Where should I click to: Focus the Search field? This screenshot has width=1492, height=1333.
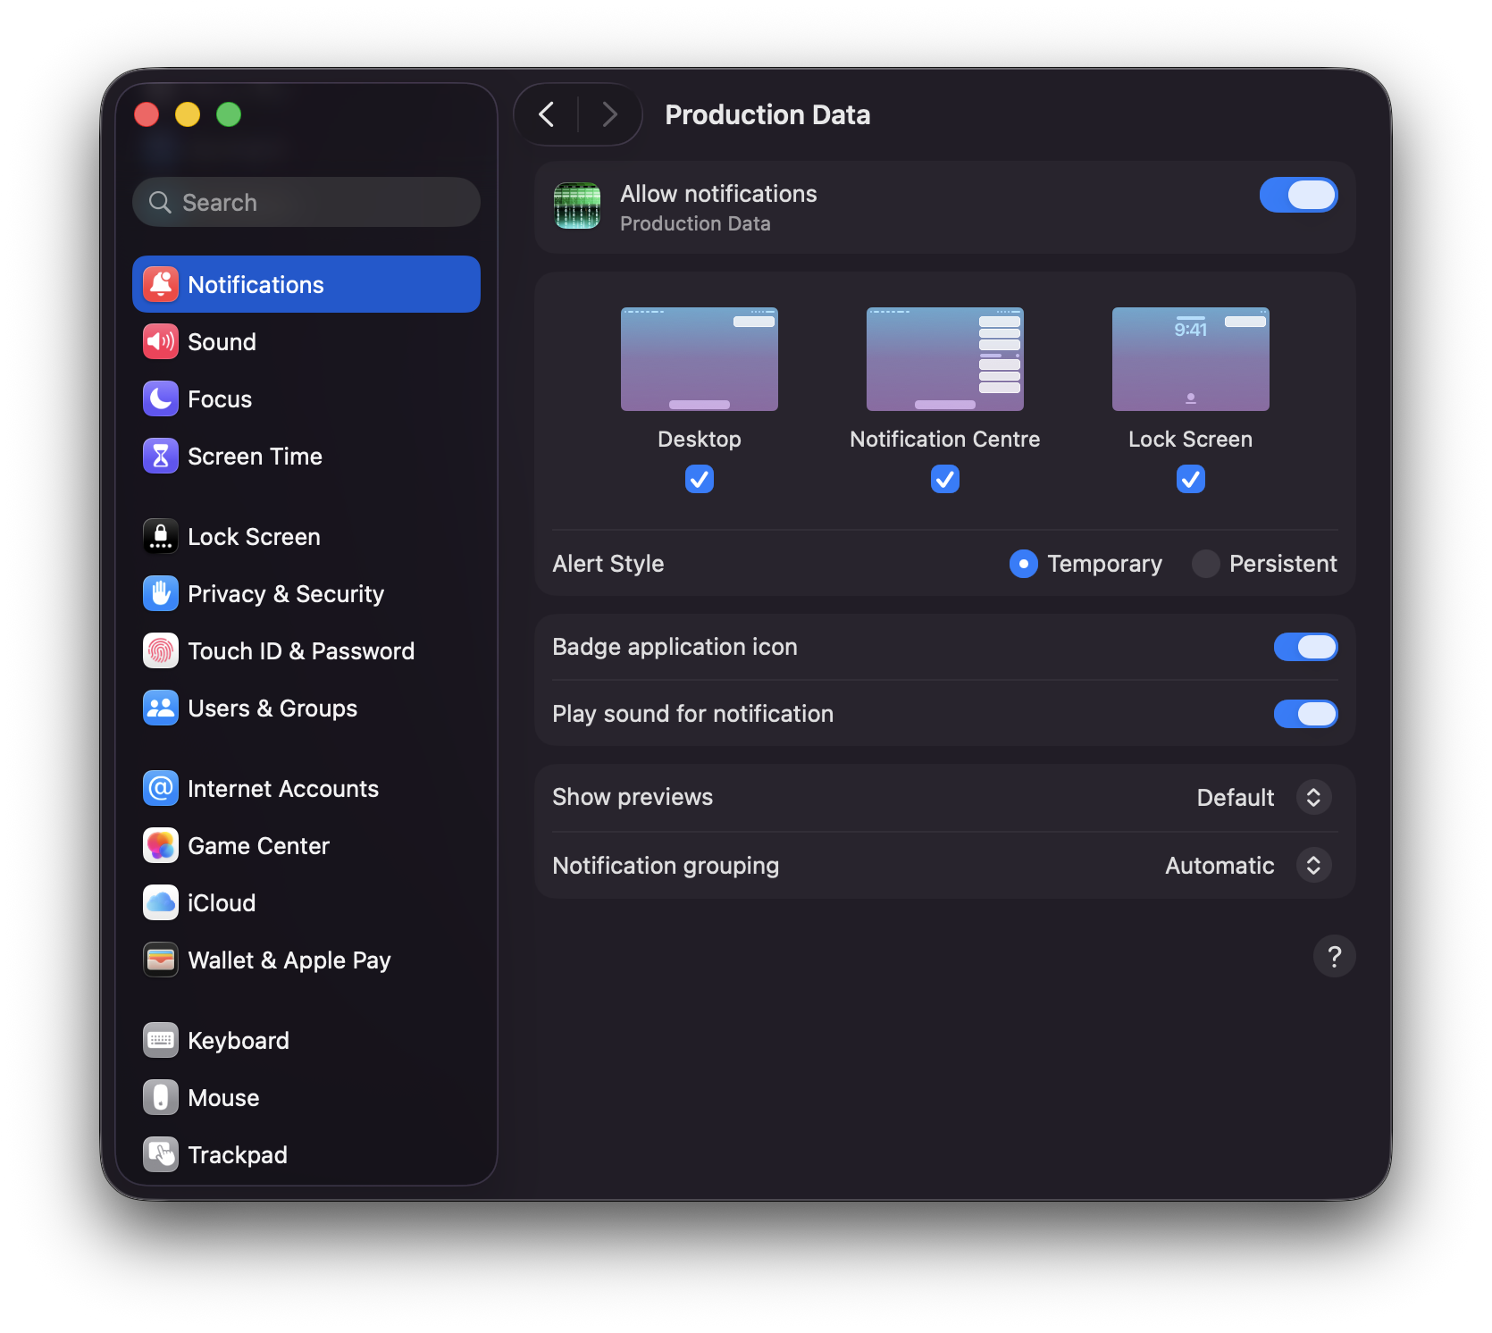(x=306, y=202)
